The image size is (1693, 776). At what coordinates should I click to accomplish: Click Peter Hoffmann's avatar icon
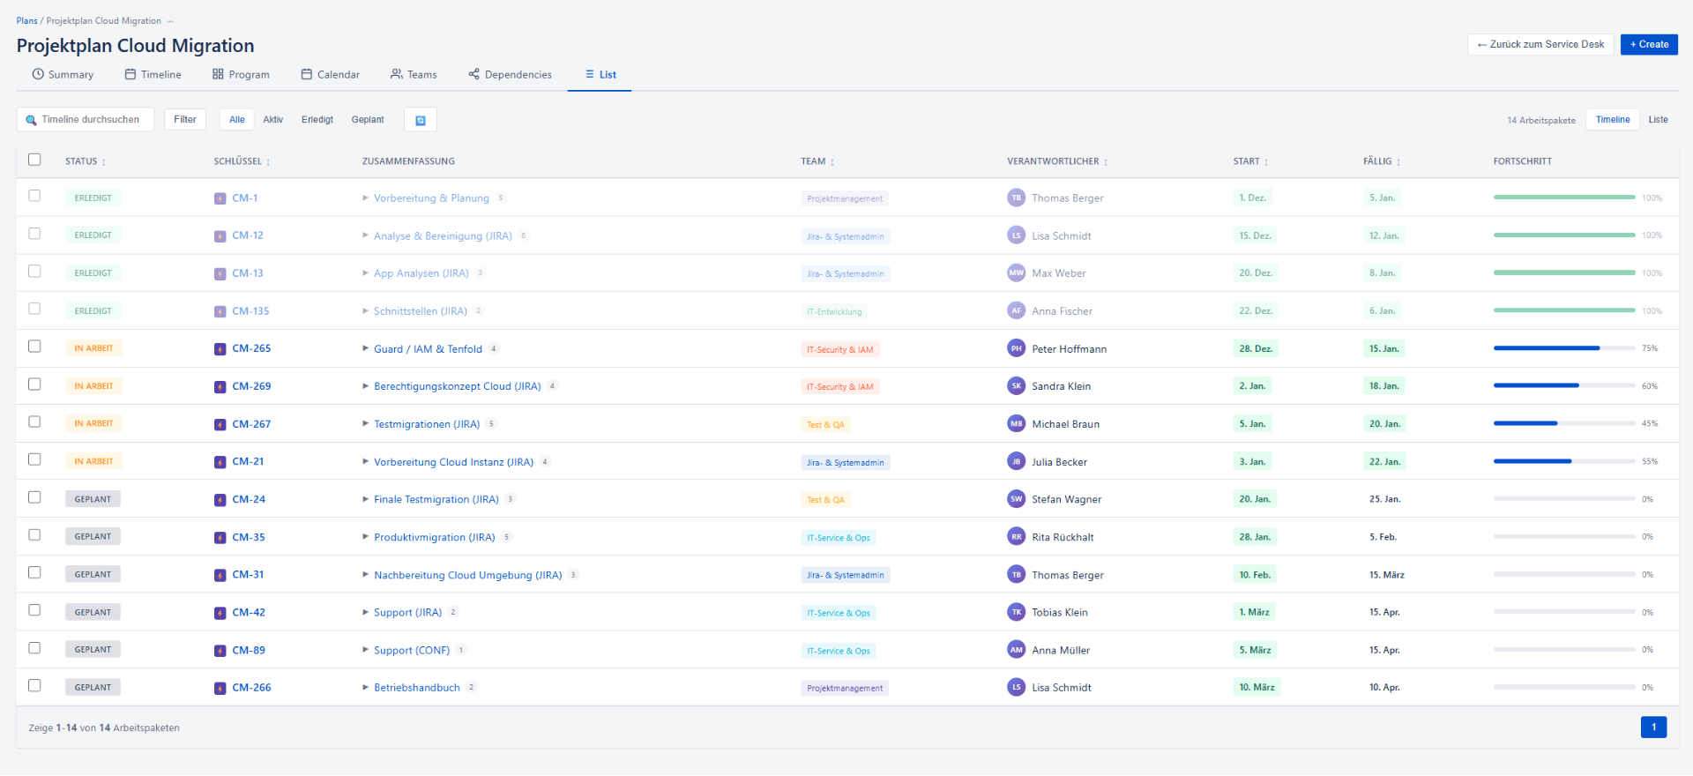1016,348
